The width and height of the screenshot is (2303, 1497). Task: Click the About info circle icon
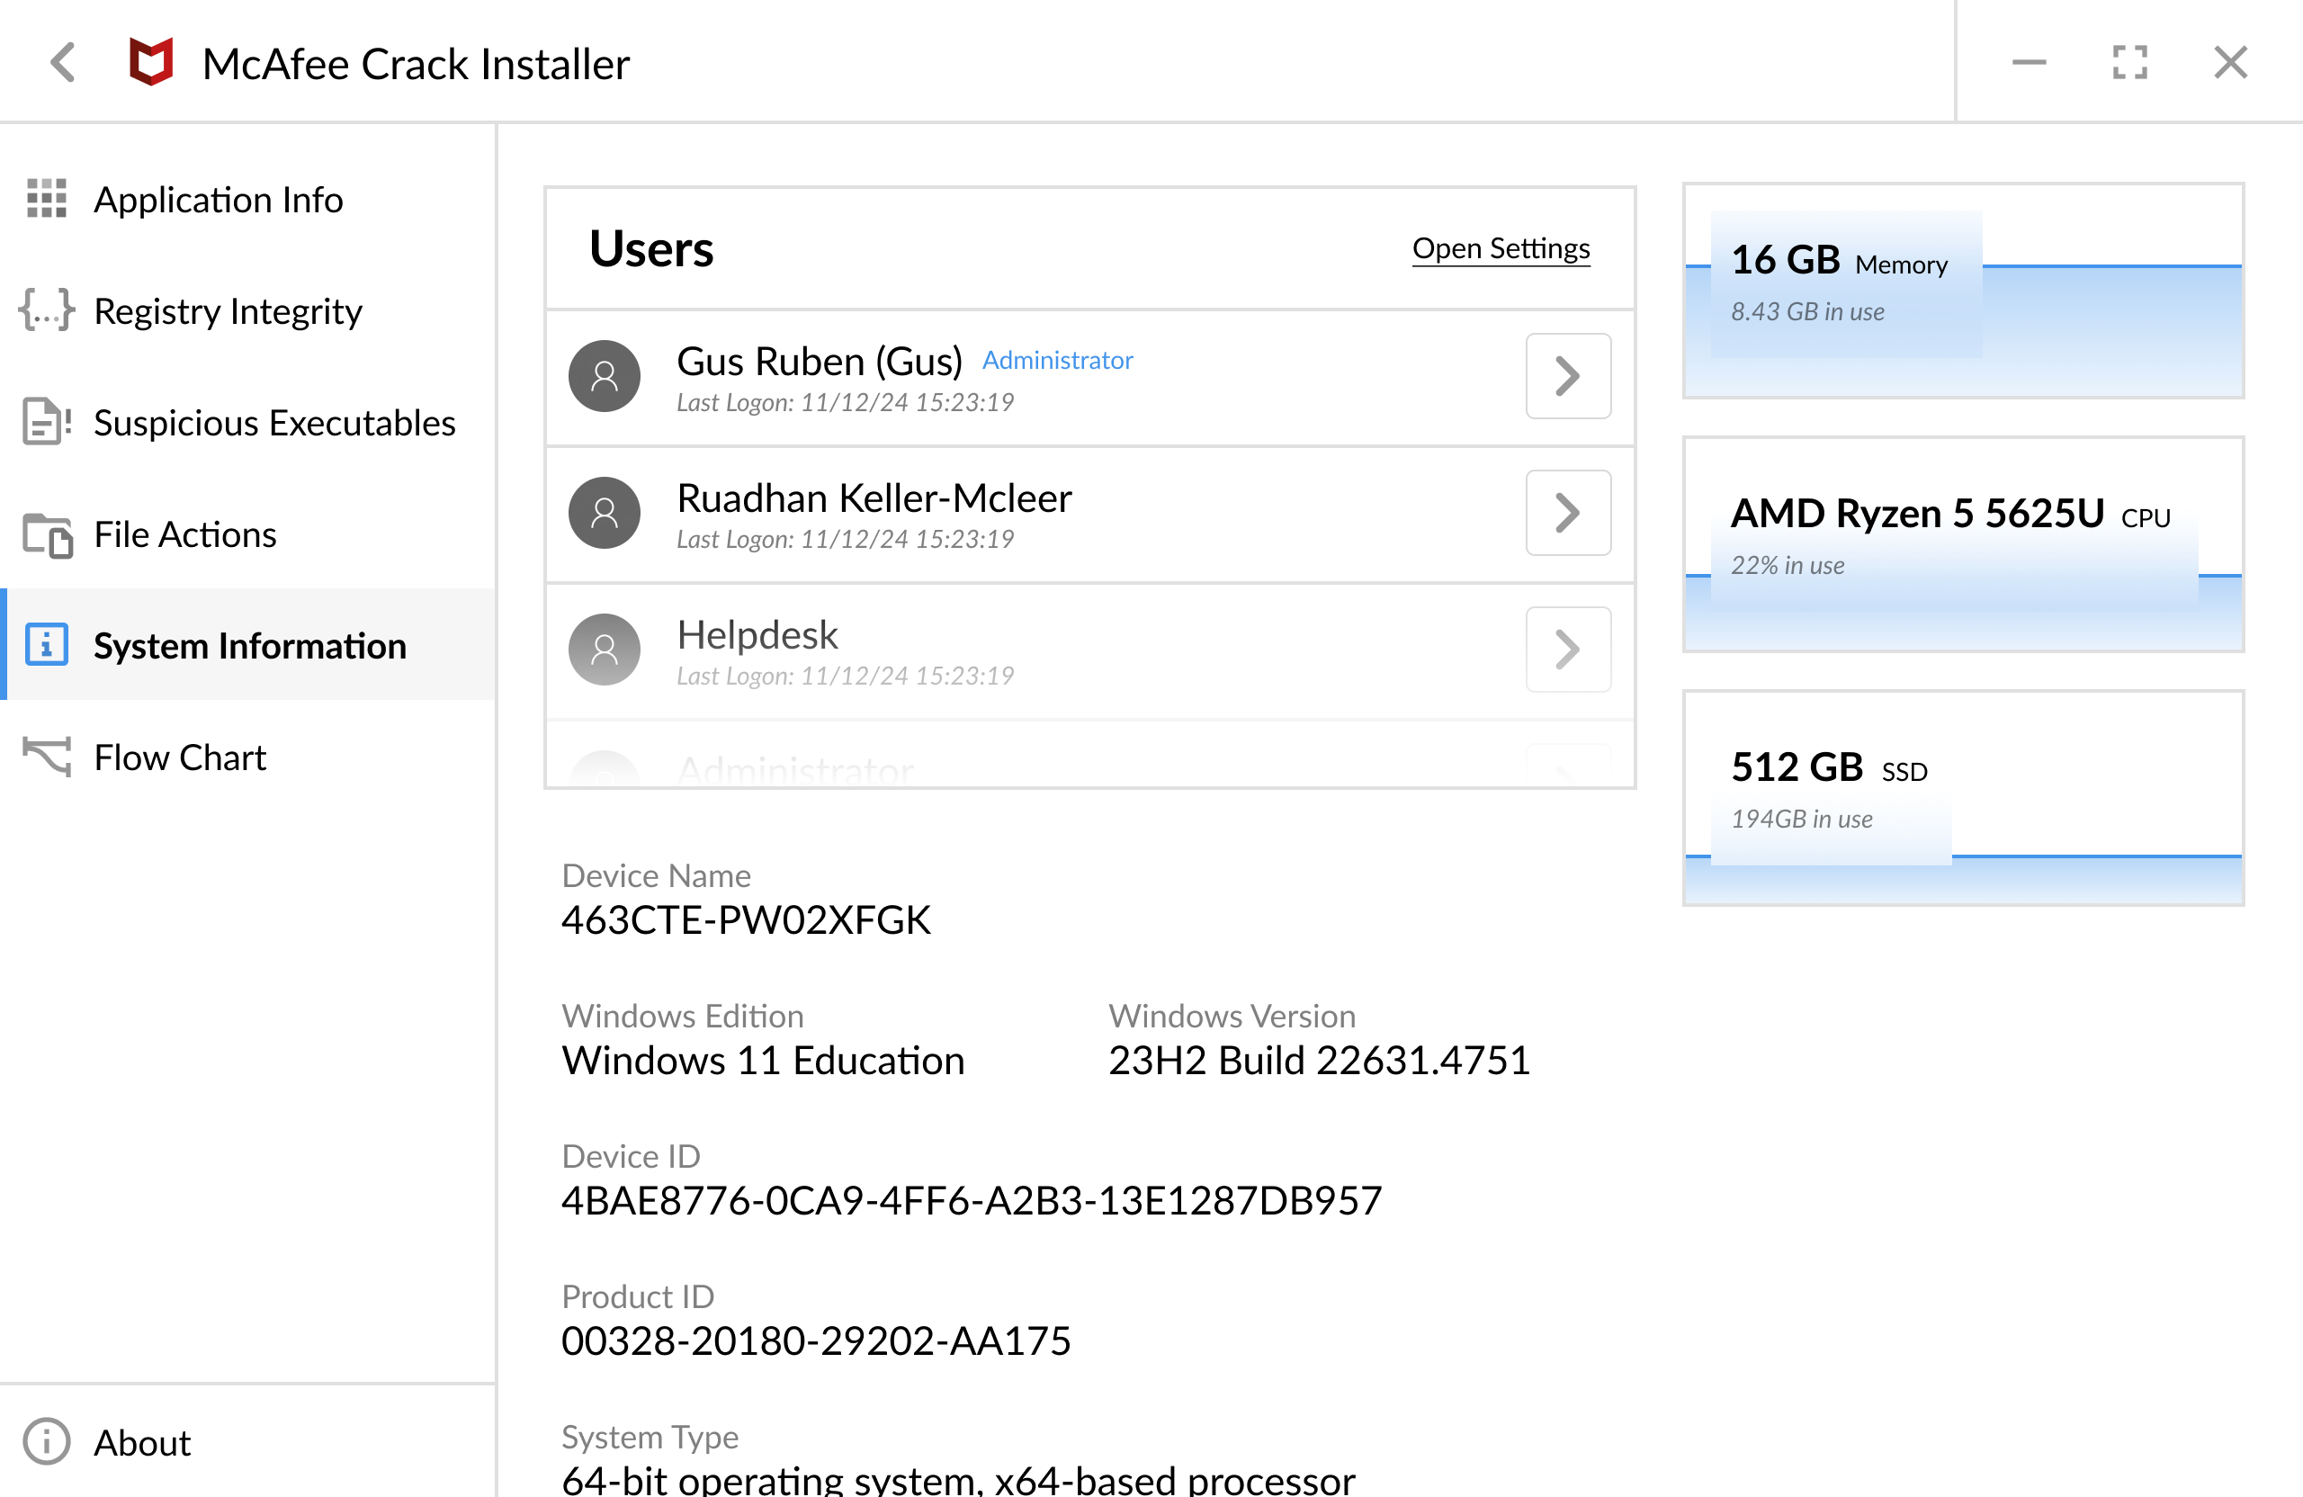point(47,1442)
